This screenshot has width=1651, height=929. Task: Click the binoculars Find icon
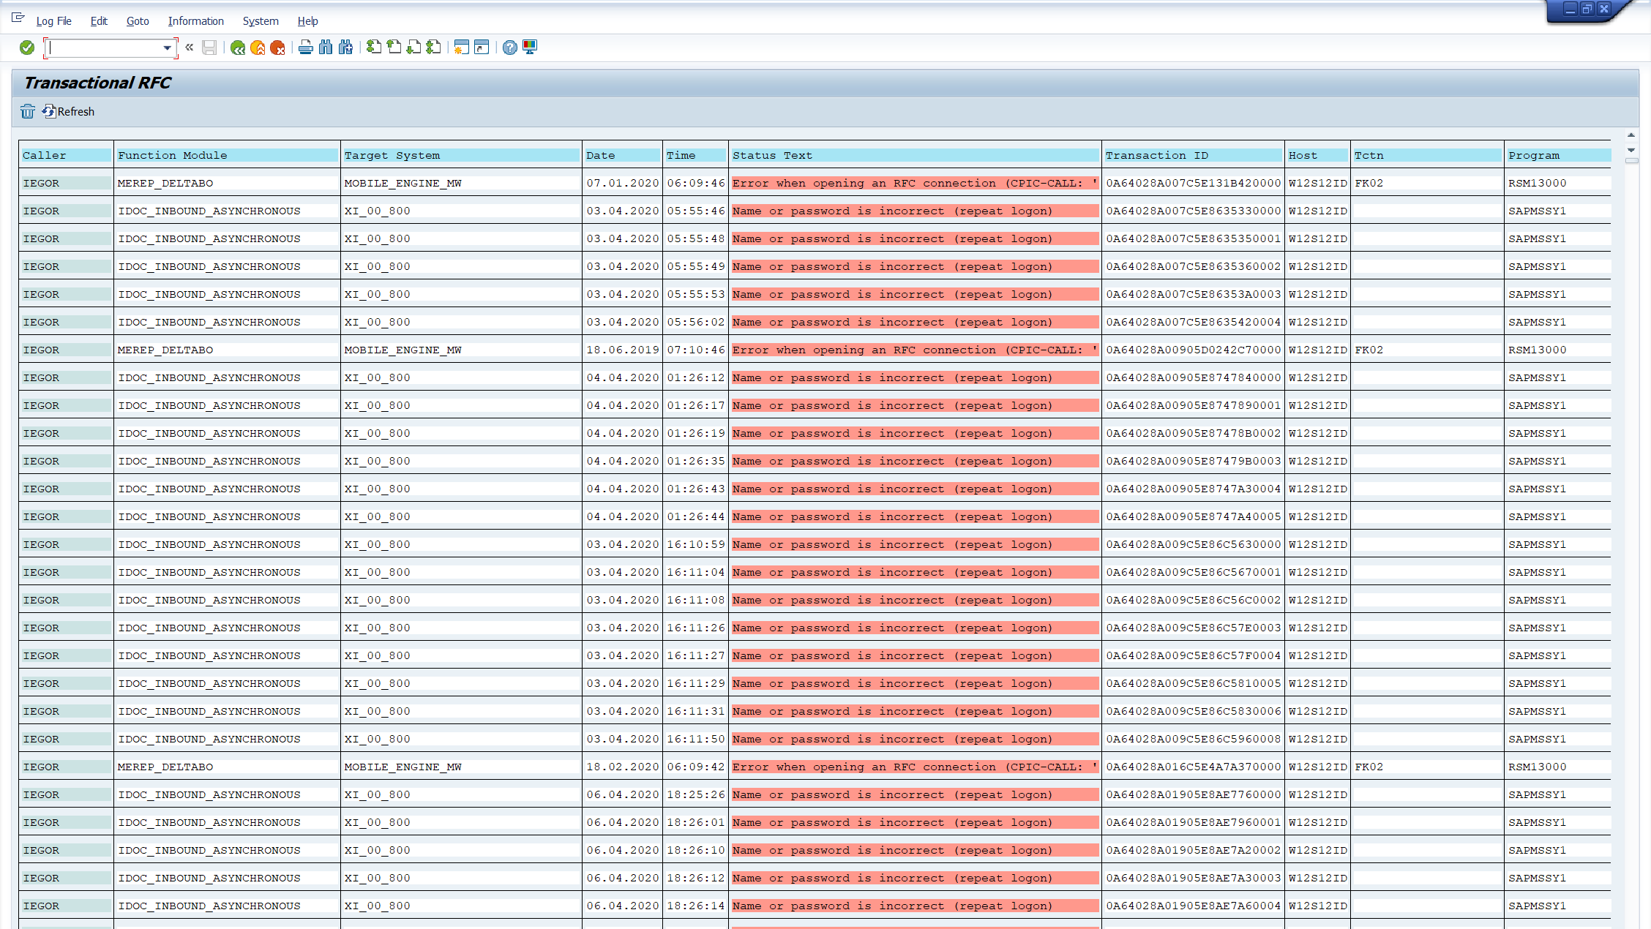(326, 48)
